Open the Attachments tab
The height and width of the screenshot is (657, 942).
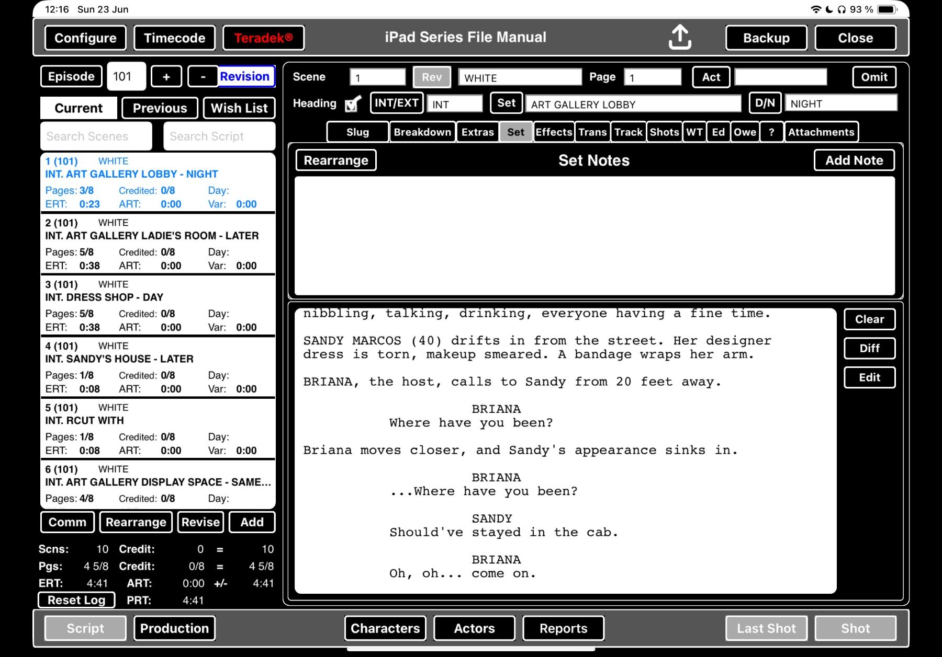pyautogui.click(x=821, y=132)
